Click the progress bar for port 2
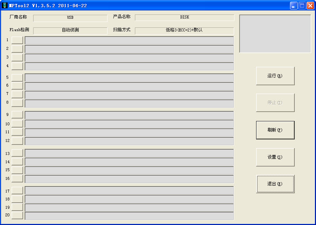The width and height of the screenshot is (316, 225). pos(129,49)
